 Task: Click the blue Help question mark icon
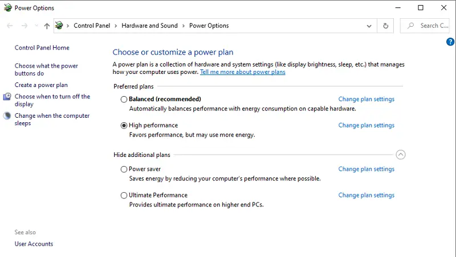[x=450, y=42]
